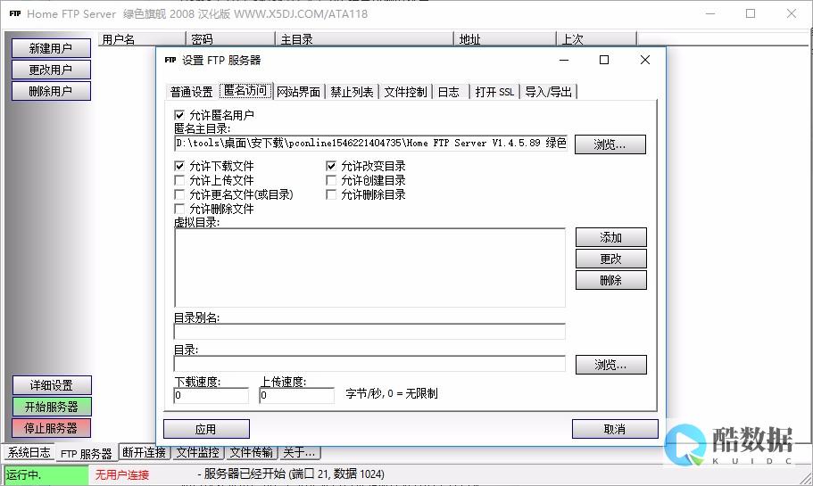Viewport: 813px width, 486px height.
Task: Uncheck 允许改变目录
Action: point(331,166)
